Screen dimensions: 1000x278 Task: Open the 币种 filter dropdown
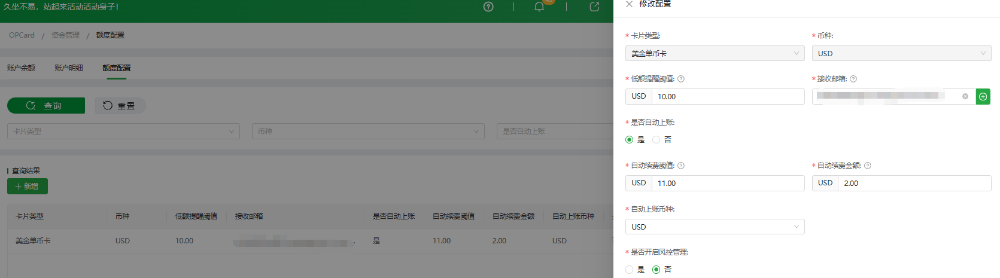tap(368, 132)
